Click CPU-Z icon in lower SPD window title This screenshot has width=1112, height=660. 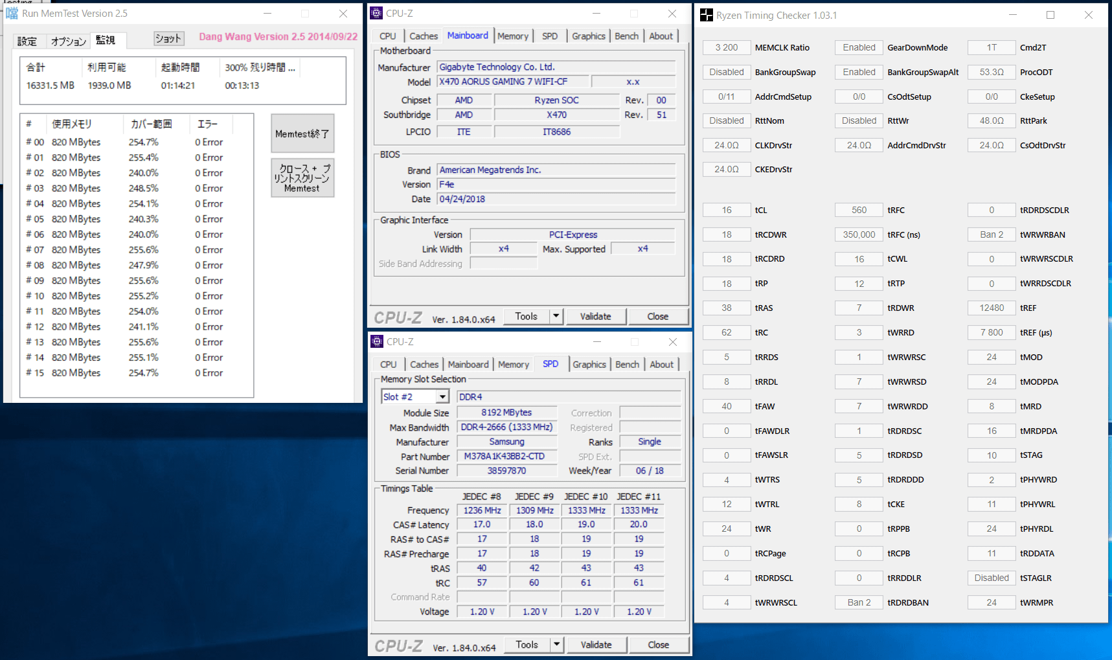pos(377,342)
